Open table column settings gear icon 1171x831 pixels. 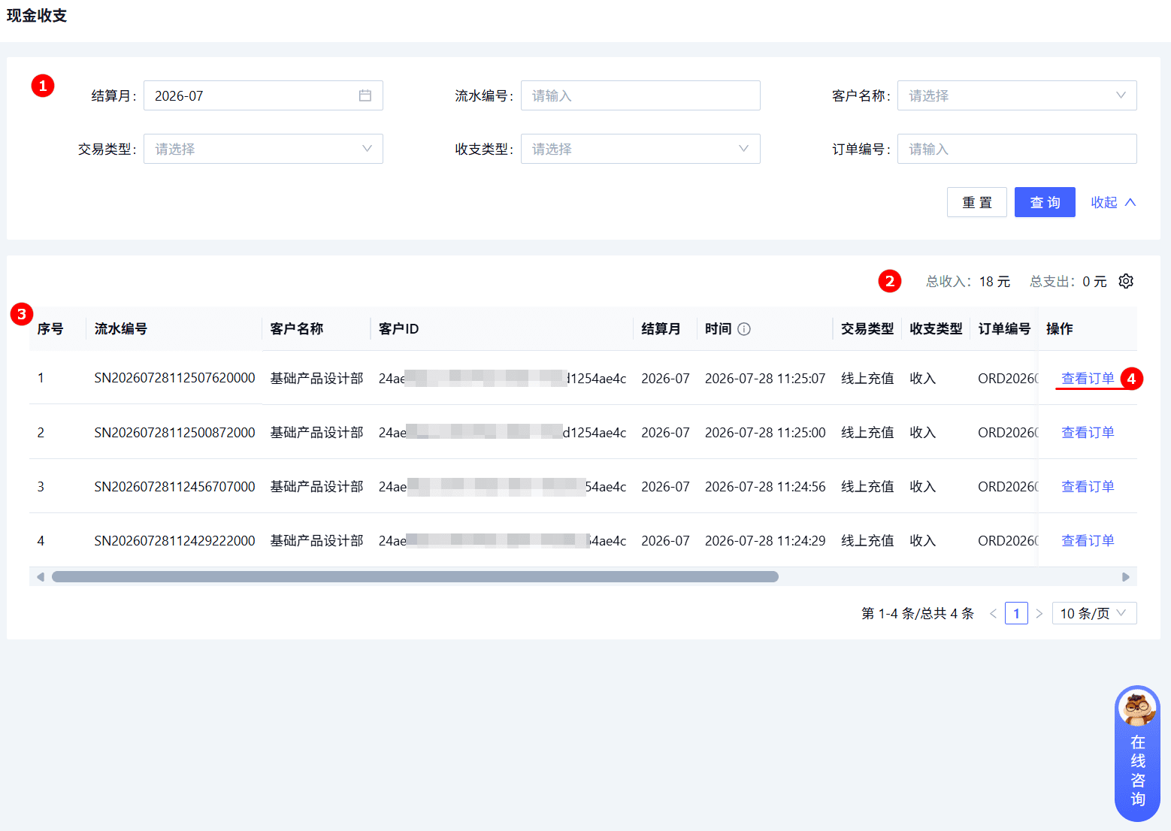point(1126,281)
